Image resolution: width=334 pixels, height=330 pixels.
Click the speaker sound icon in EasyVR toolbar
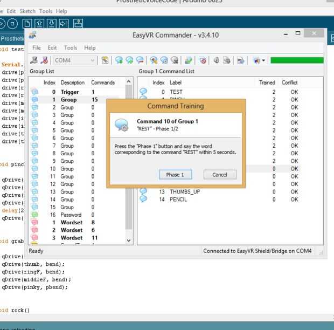216,60
